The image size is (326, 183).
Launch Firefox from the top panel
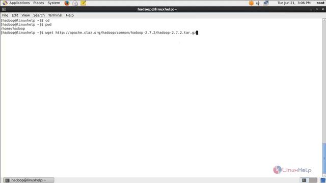pyautogui.click(x=67, y=3)
